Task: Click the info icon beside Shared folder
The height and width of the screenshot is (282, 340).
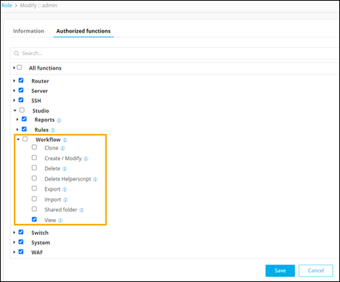Action: coord(82,210)
